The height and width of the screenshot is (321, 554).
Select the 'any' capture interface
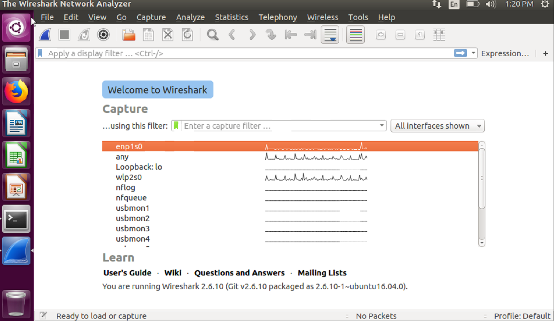290,157
